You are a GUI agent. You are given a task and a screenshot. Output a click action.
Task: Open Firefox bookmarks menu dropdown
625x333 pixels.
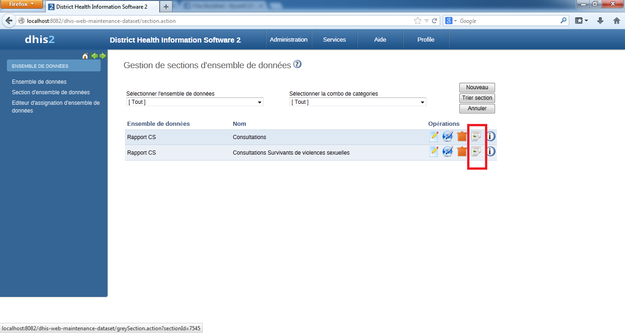click(582, 21)
